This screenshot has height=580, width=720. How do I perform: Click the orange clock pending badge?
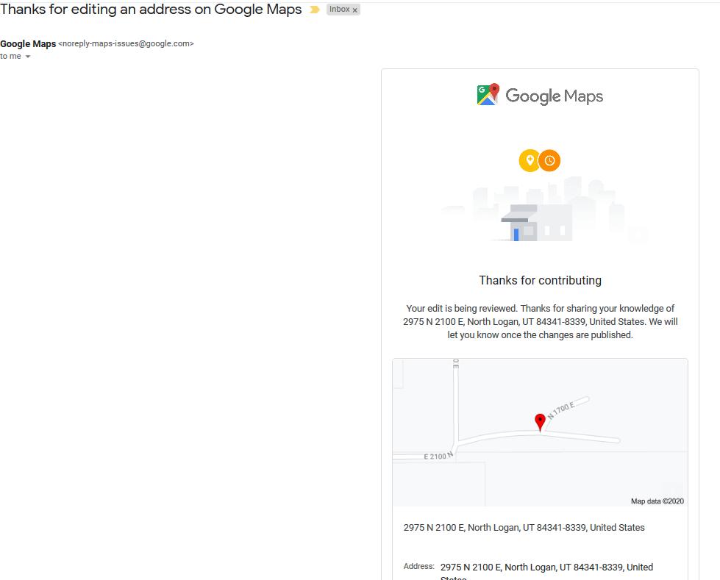pos(549,160)
